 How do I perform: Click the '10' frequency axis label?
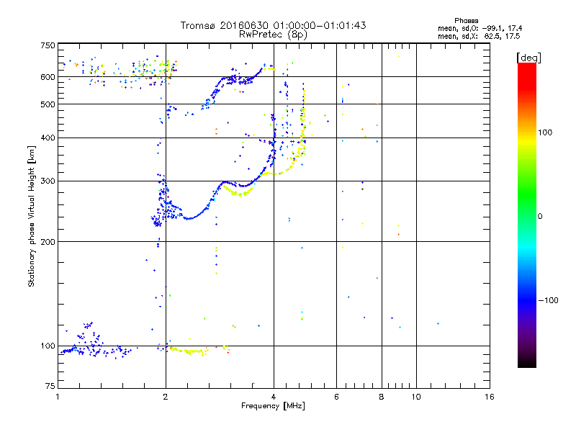pyautogui.click(x=416, y=397)
